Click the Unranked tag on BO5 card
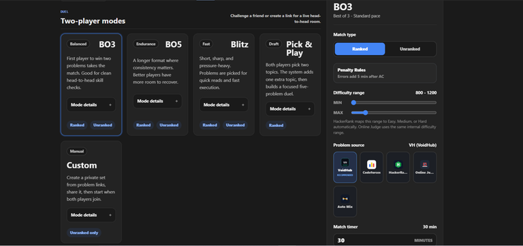 coord(169,125)
